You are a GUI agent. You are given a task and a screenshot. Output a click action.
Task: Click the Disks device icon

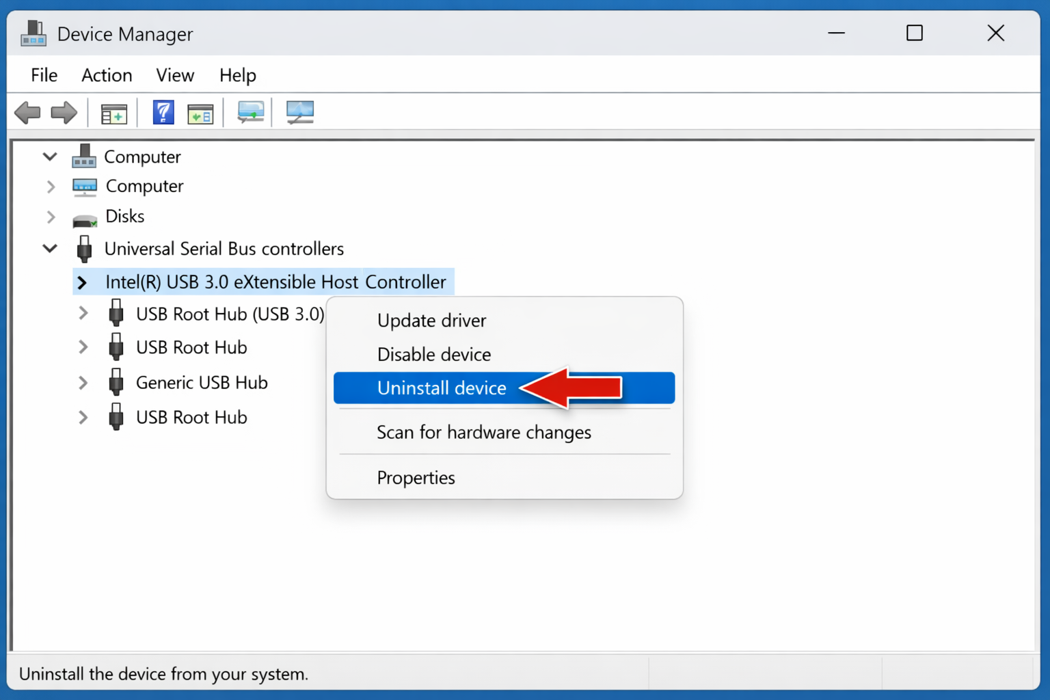coord(83,217)
